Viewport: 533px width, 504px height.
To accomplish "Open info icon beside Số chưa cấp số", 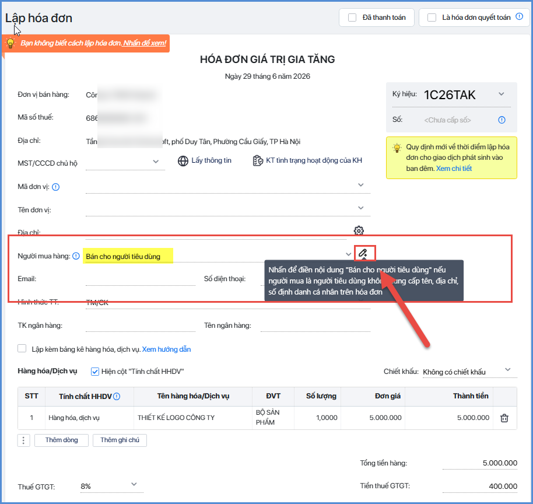I will (502, 120).
